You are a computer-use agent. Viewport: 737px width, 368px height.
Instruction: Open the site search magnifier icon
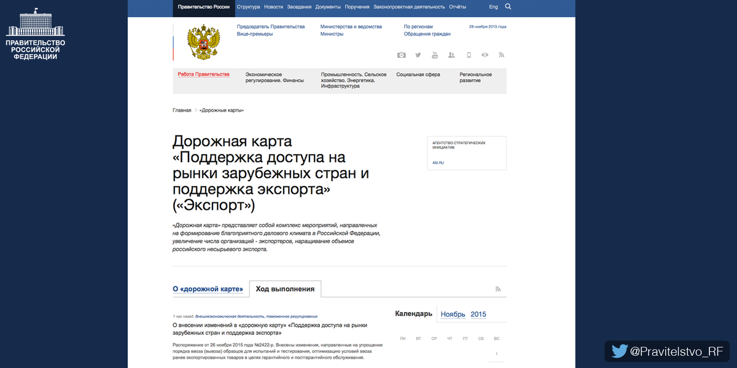pos(508,7)
